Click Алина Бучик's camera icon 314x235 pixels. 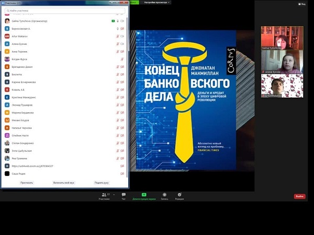122,44
